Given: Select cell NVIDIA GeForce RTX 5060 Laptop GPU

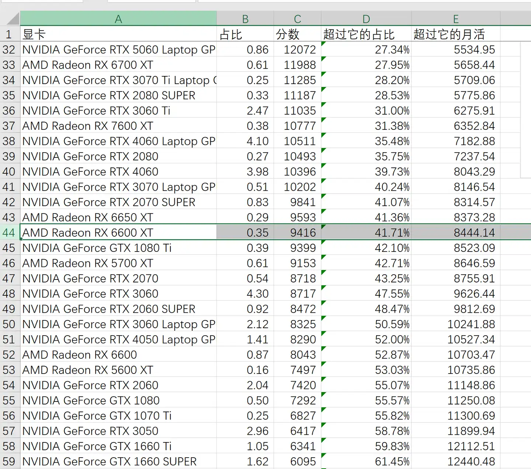Looking at the screenshot, I should click(118, 49).
